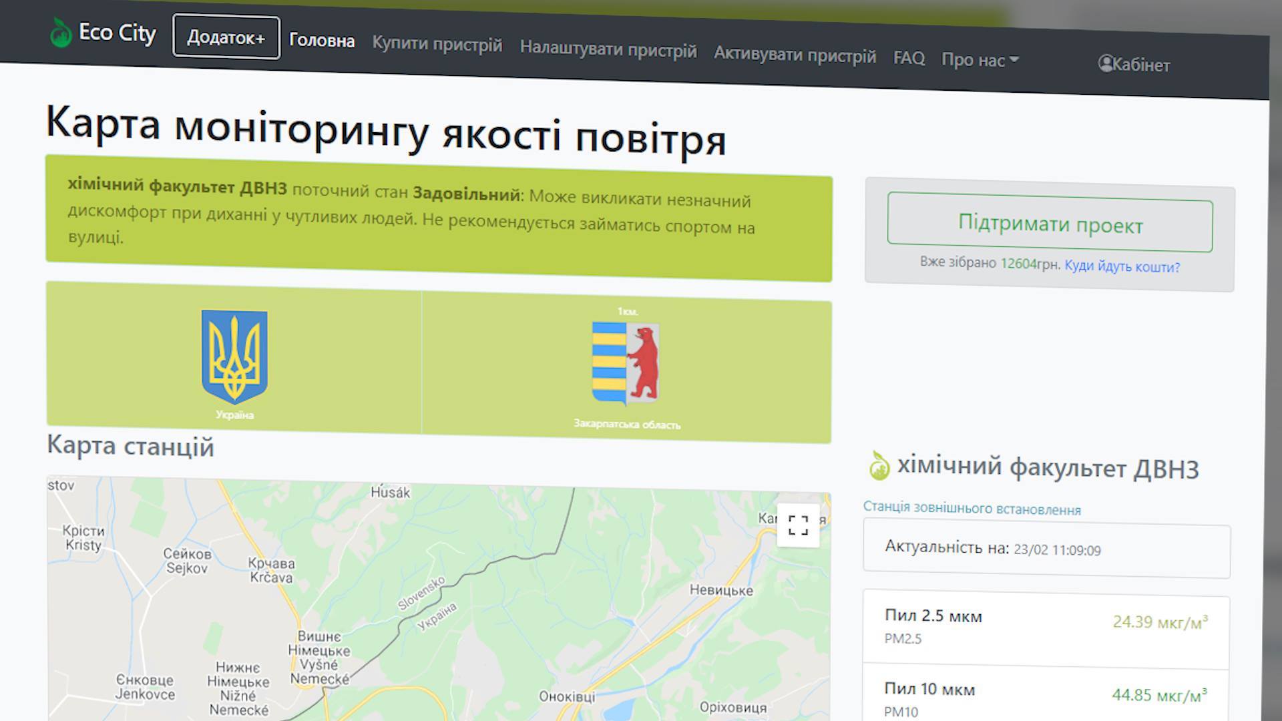The image size is (1282, 721).
Task: Select Купити пристрій in the navigation
Action: 437,44
